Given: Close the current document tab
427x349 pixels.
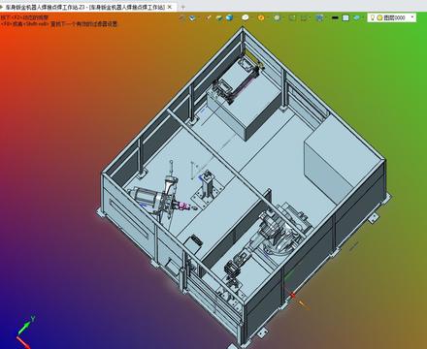Looking at the screenshot, I should pyautogui.click(x=170, y=7).
